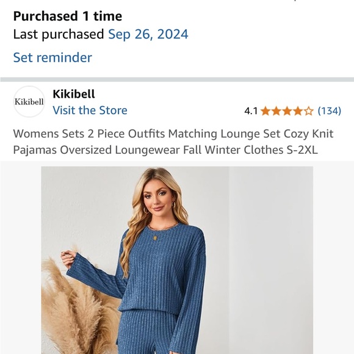Click the fourth orange rating star
The height and width of the screenshot is (354, 354).
298,111
